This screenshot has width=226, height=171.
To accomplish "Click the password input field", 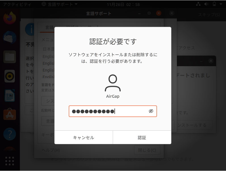I will pyautogui.click(x=113, y=111).
